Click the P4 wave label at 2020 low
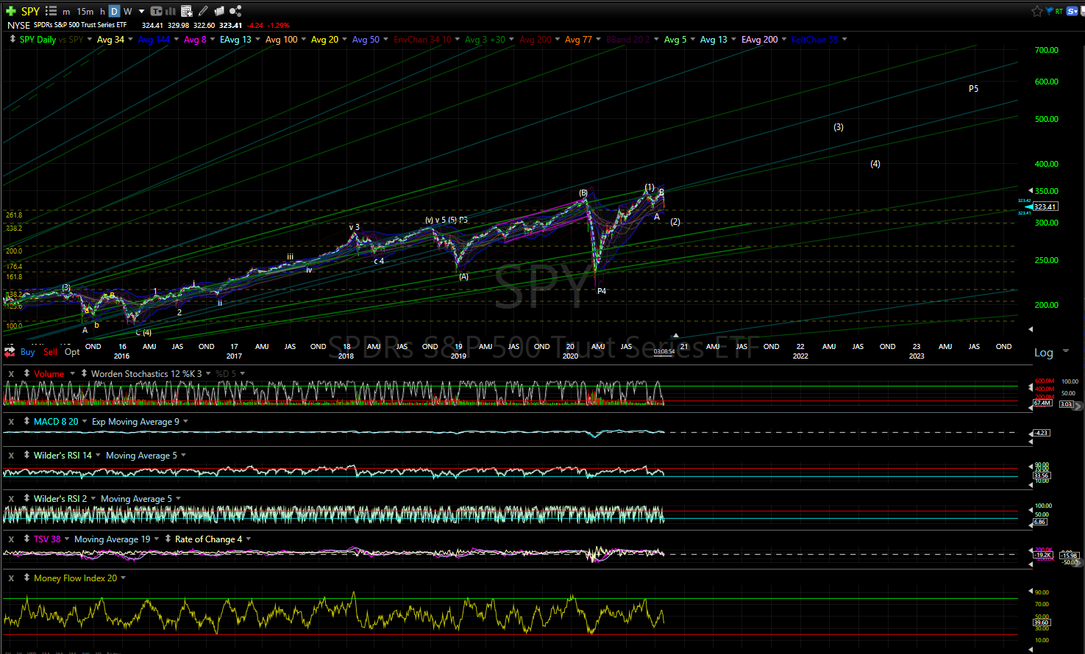This screenshot has height=654, width=1085. point(602,292)
